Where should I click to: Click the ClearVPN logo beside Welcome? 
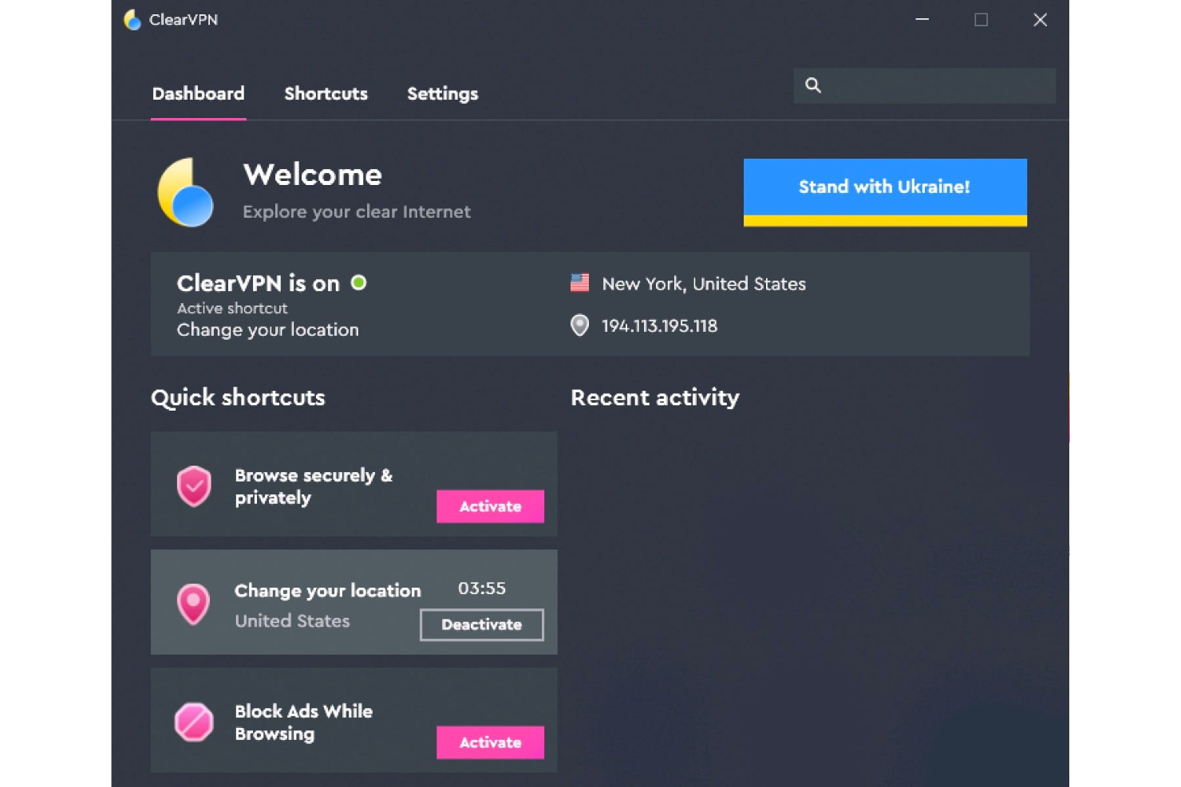[185, 193]
